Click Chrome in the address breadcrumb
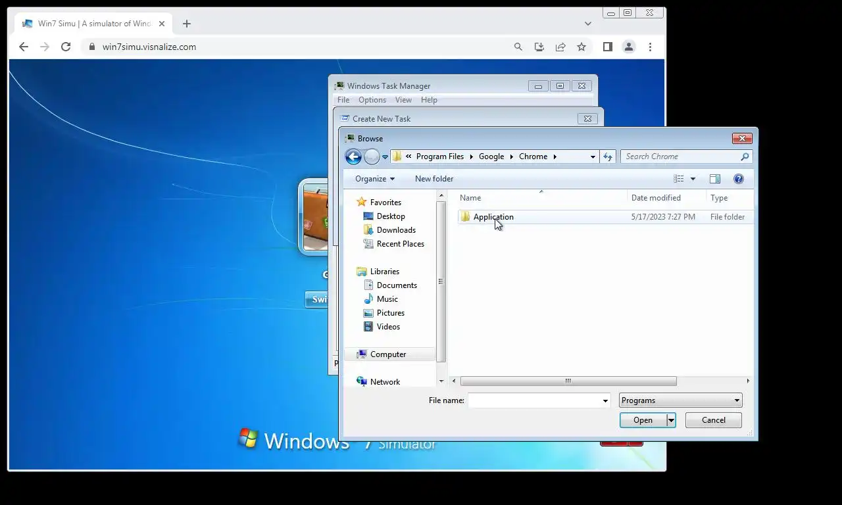 [533, 156]
